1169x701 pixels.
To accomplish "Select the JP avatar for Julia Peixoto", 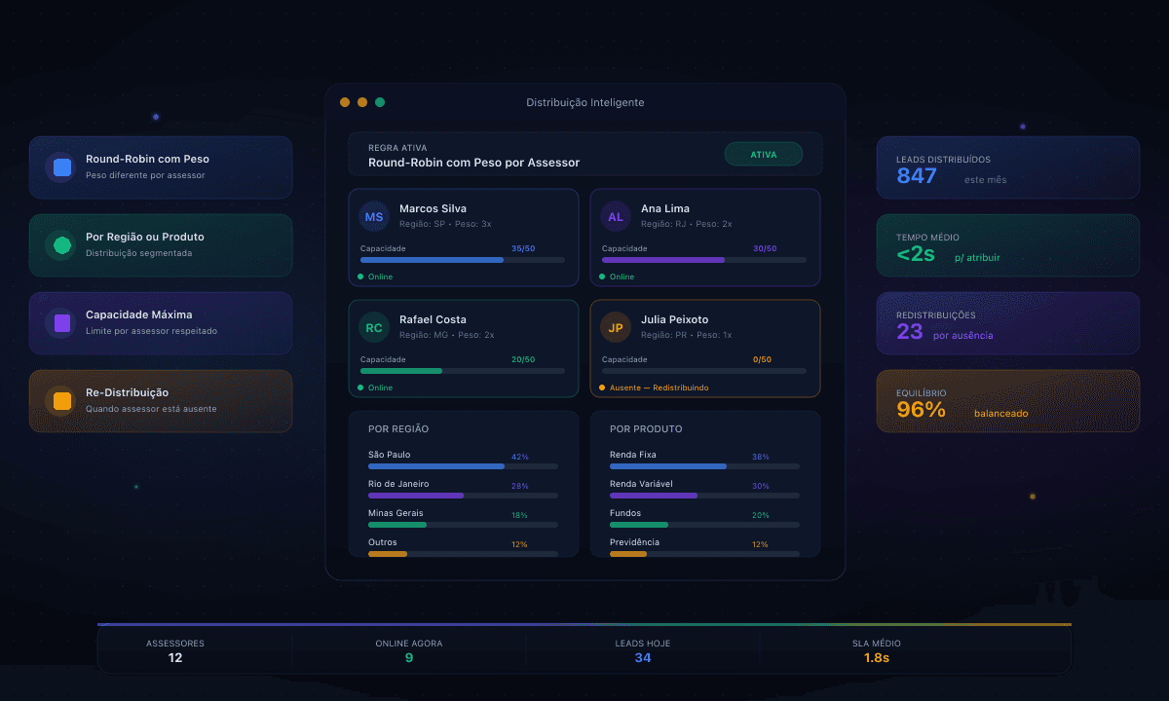I will (616, 328).
